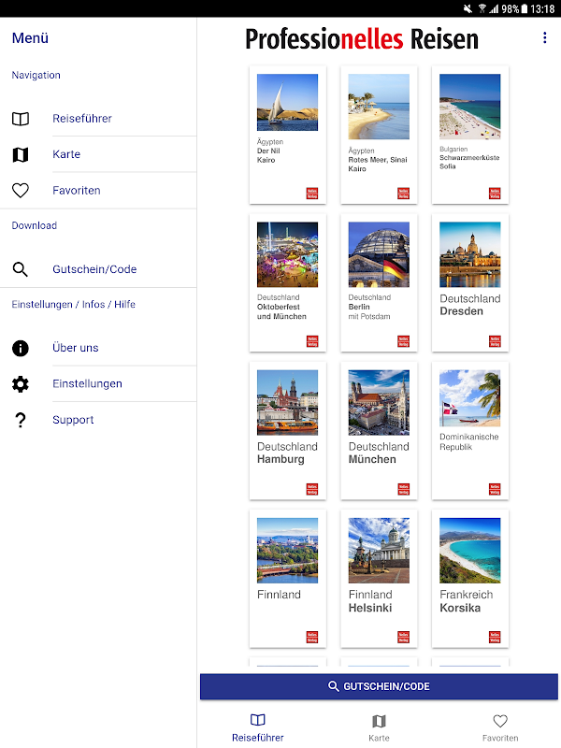Viewport: 561px width, 748px height.
Task: Click 'mit Potsdam' subtitle text
Action: click(369, 316)
